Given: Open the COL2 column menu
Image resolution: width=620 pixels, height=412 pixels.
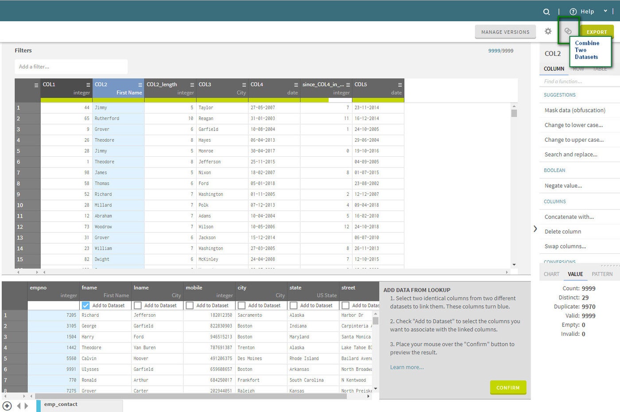Looking at the screenshot, I should 140,85.
